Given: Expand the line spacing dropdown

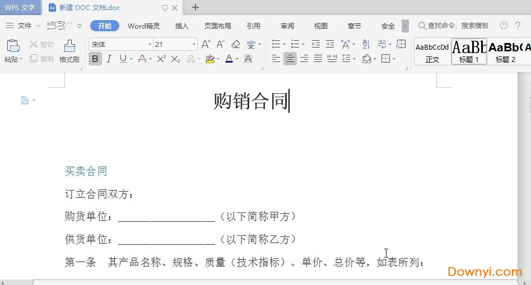Looking at the screenshot, I should pos(354,59).
